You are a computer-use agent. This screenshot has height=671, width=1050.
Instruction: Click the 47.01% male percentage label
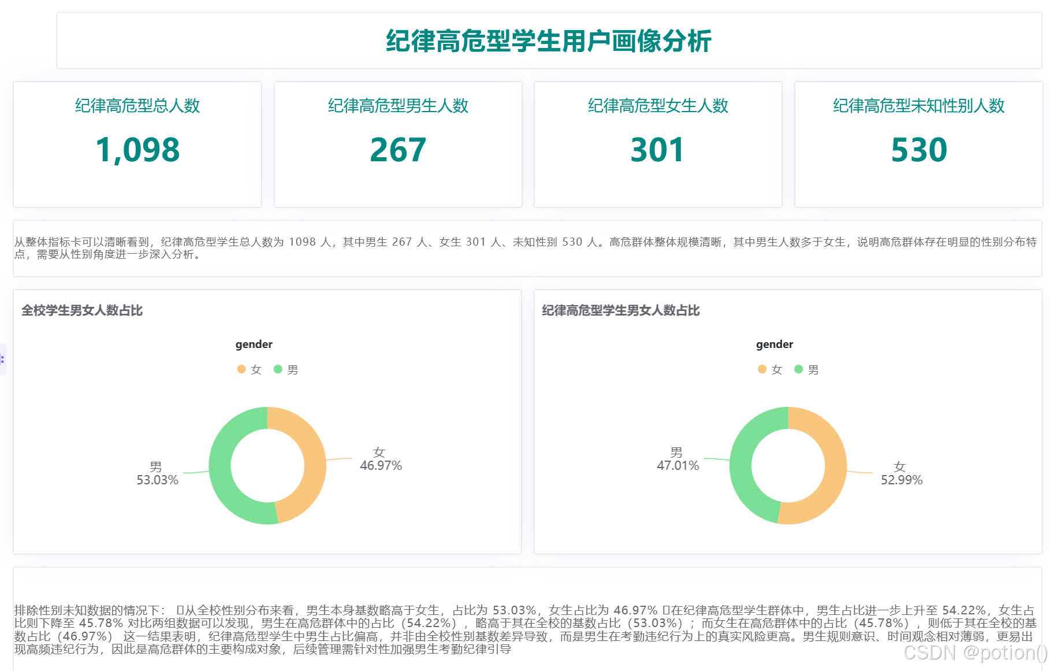click(x=677, y=465)
